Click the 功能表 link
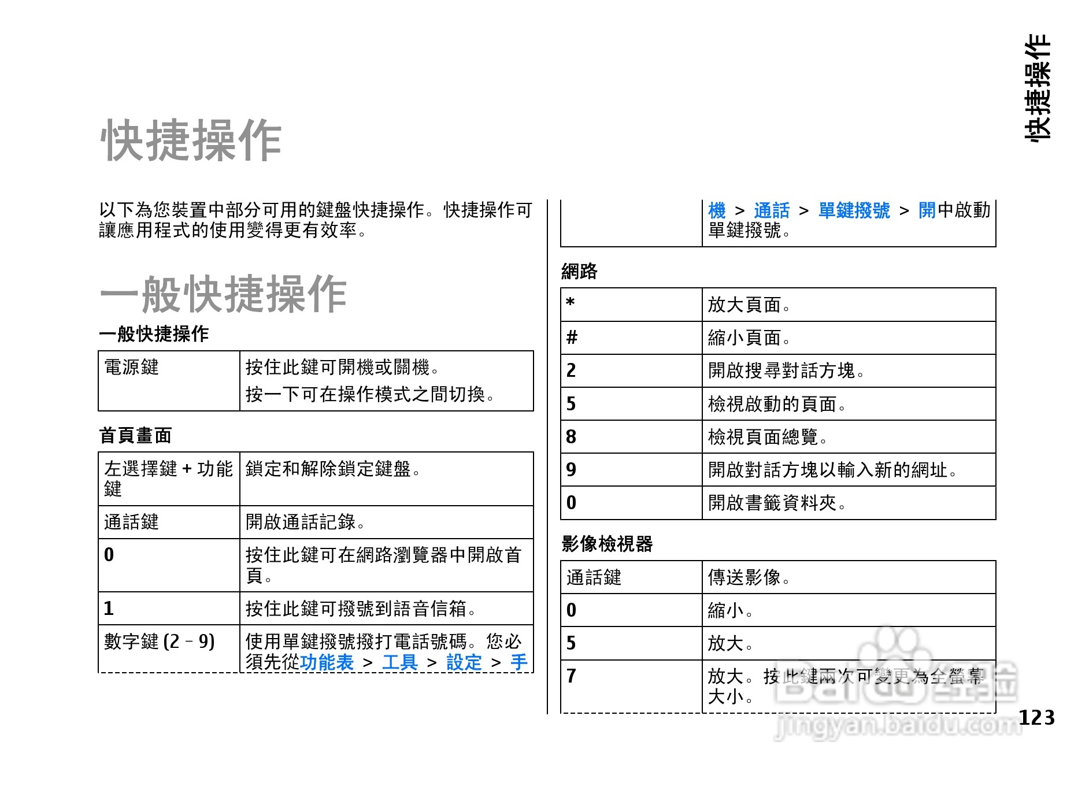This screenshot has width=1089, height=786. pos(327,662)
